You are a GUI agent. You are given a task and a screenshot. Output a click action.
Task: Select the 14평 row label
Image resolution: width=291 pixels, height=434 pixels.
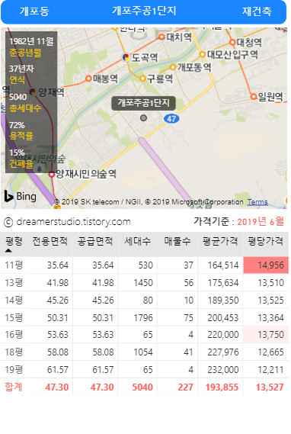click(14, 300)
